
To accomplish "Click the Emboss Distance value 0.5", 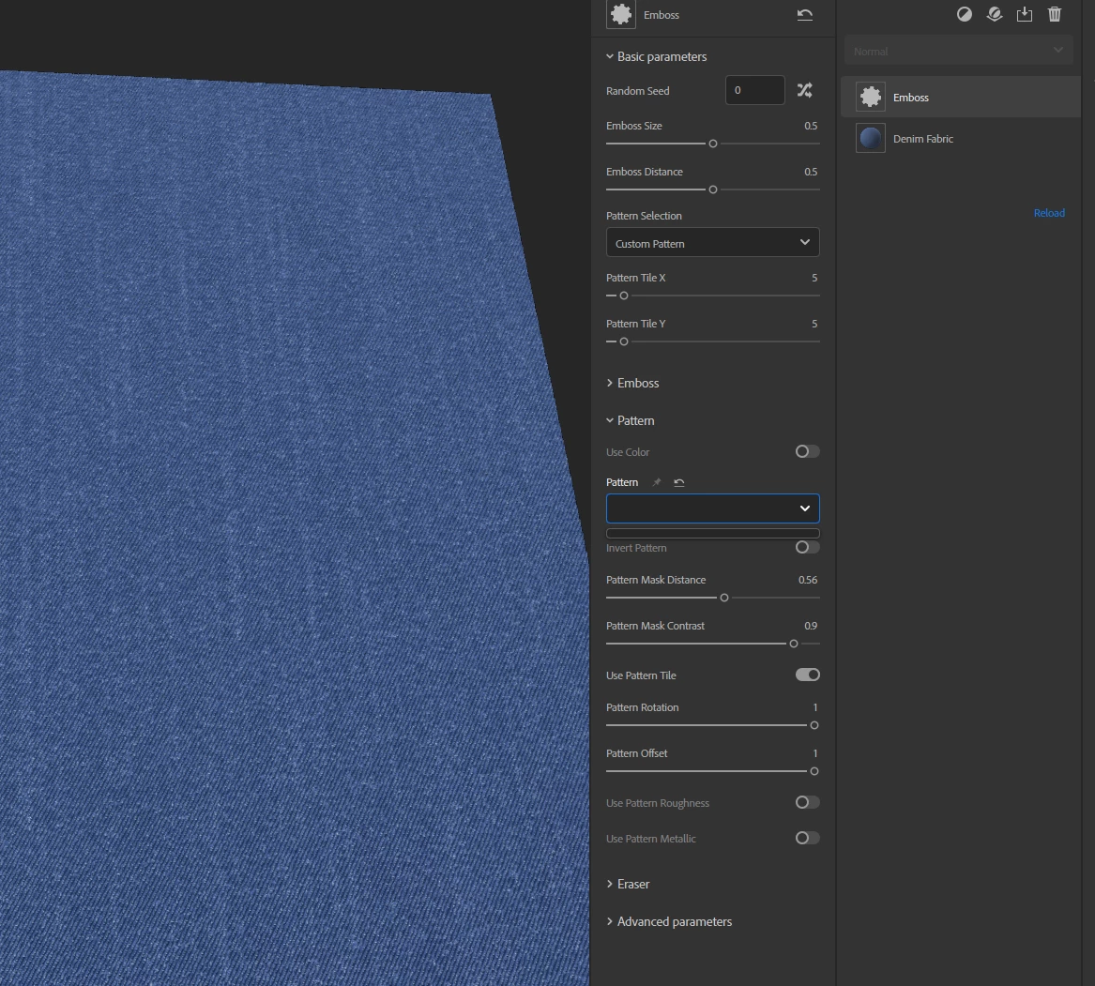I will 810,172.
